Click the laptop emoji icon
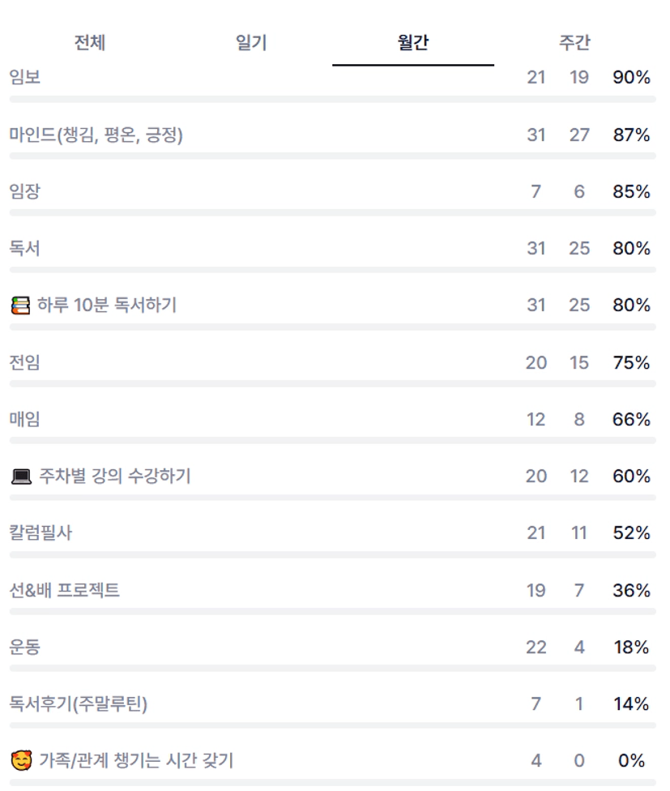670x791 pixels. (x=21, y=477)
